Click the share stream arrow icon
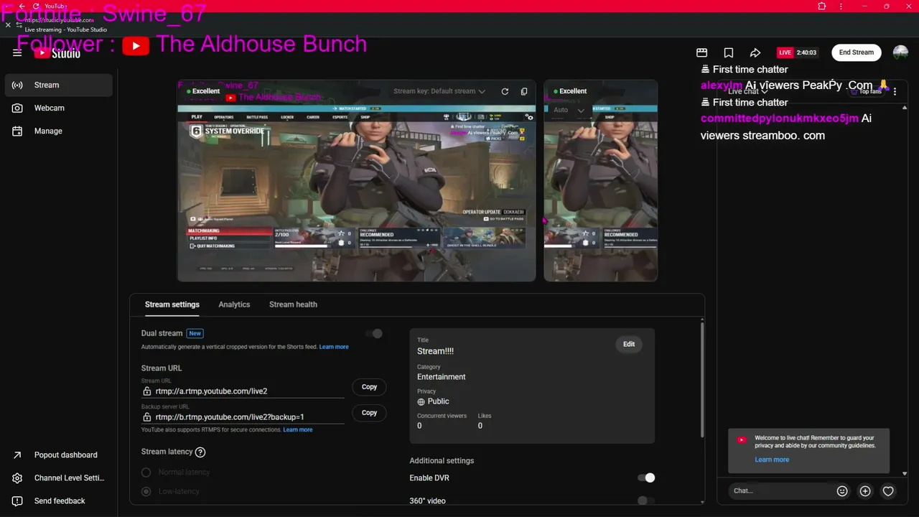This screenshot has height=517, width=919. (755, 52)
